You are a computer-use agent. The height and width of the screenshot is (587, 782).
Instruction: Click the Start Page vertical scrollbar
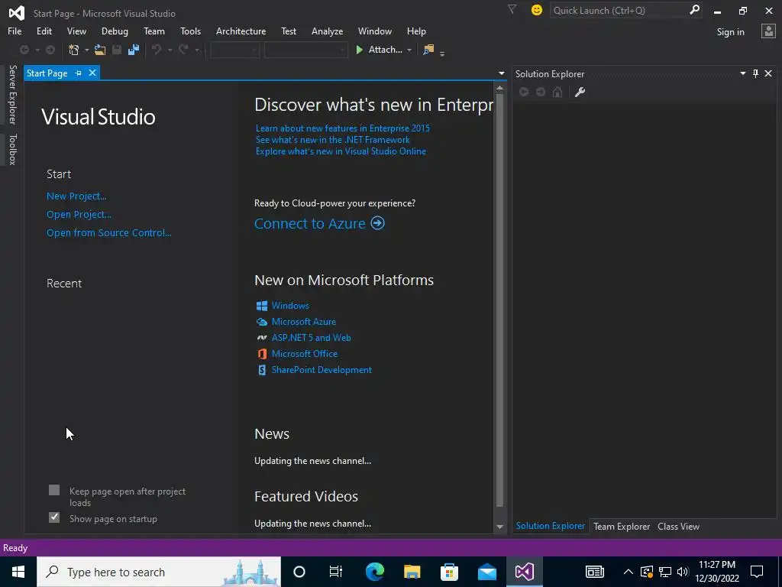[x=499, y=300]
